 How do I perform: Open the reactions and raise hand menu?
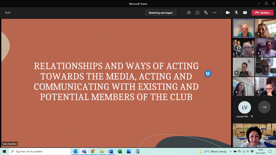[x=206, y=13]
